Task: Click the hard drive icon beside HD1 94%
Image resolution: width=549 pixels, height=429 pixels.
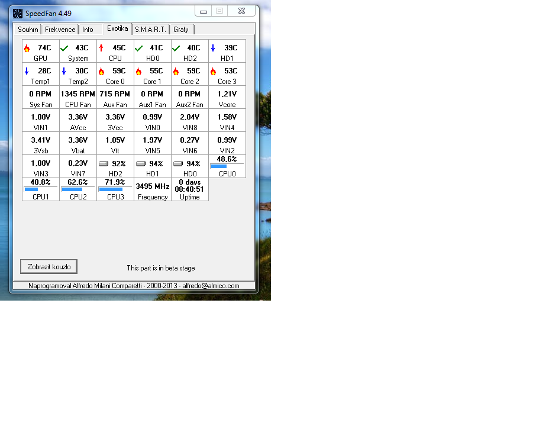Action: click(x=141, y=163)
